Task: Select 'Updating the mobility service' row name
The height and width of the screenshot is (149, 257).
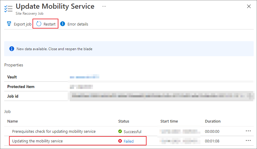Action: click(x=37, y=141)
